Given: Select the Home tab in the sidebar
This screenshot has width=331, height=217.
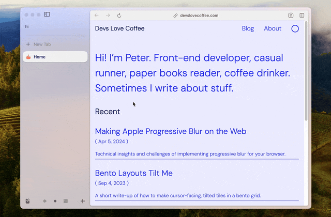Looking at the screenshot, I should point(54,57).
